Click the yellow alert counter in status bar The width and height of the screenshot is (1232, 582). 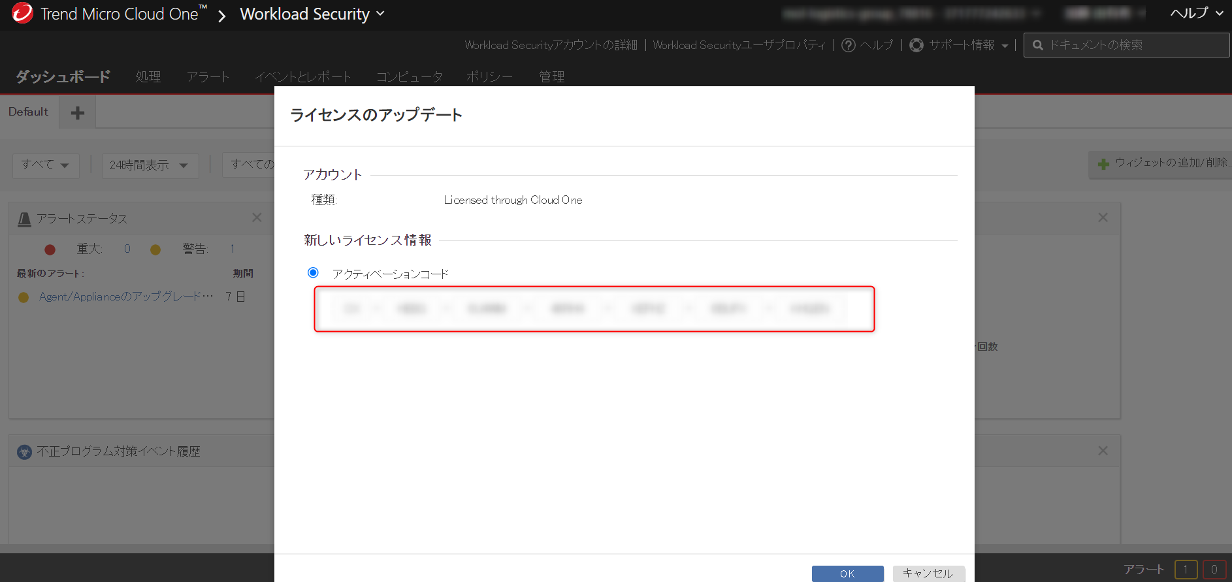tap(1186, 570)
